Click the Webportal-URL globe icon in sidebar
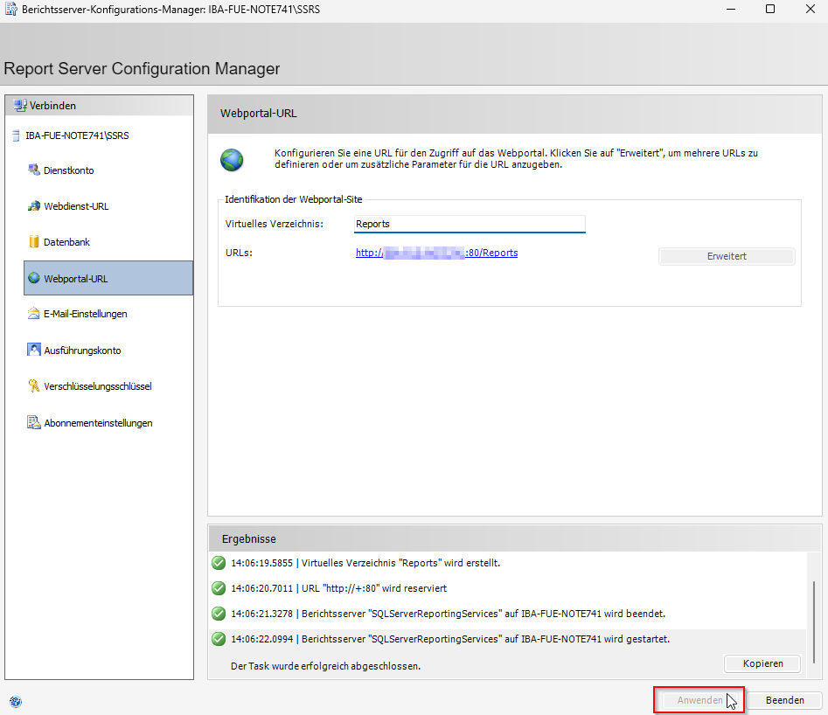Screen dimensions: 828x715 [x=34, y=278]
